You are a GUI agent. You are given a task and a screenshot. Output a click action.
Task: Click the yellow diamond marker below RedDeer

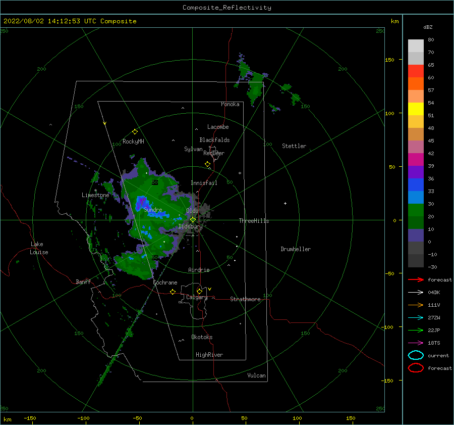click(x=207, y=164)
